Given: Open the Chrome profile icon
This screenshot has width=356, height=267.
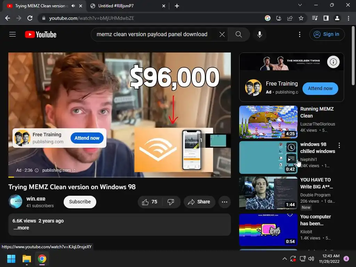Looking at the screenshot, I should click(x=337, y=18).
